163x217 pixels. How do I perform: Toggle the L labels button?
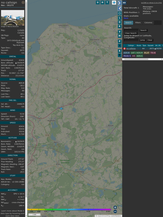click(120, 18)
